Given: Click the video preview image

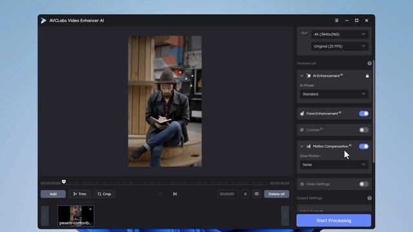Looking at the screenshot, I should point(165,101).
